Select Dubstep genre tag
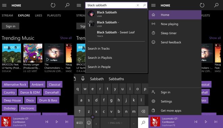This screenshot has width=223, height=128. click(x=10, y=108)
